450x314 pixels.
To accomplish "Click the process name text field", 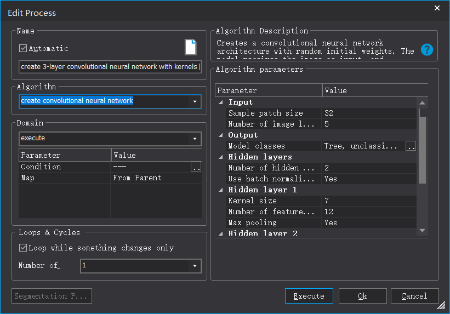I will point(110,67).
